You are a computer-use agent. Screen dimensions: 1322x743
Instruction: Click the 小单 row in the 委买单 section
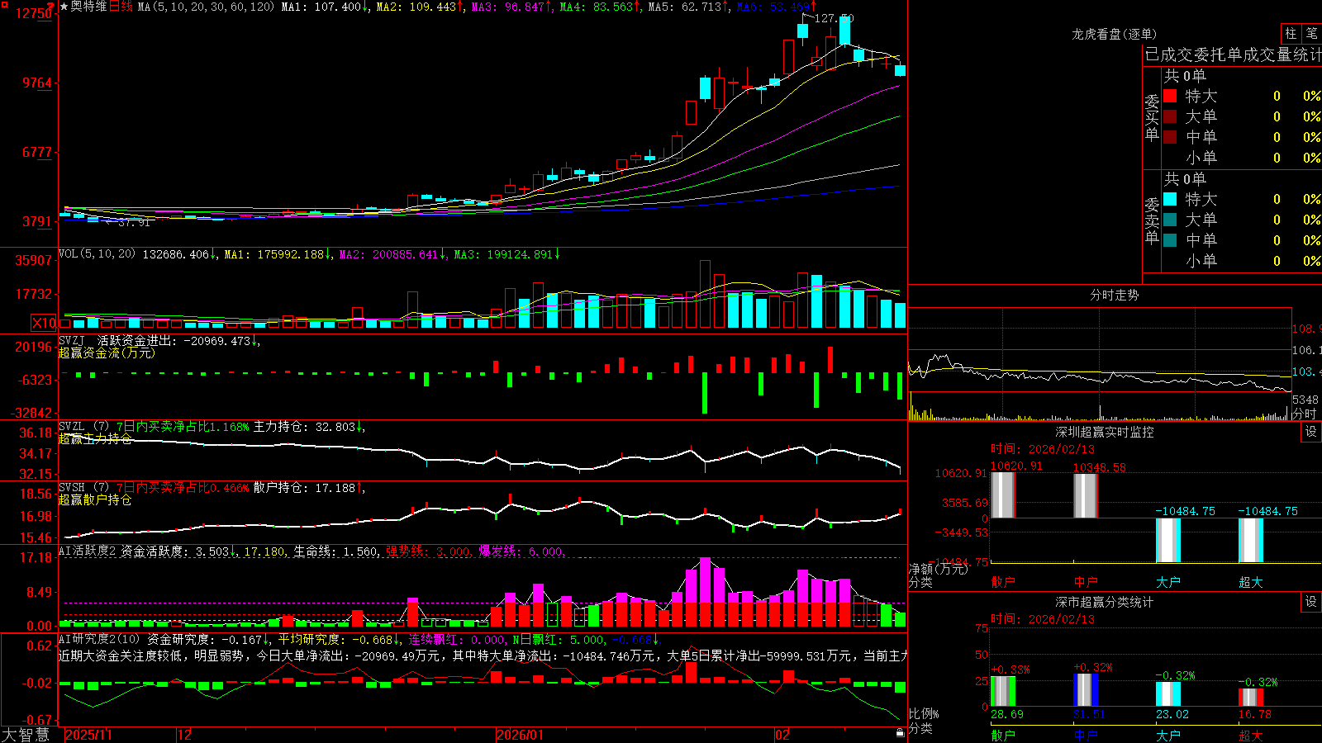point(1242,158)
